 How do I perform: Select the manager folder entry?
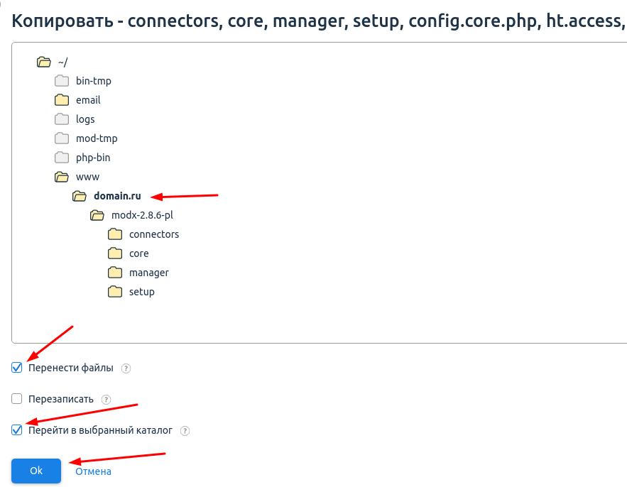coord(148,273)
